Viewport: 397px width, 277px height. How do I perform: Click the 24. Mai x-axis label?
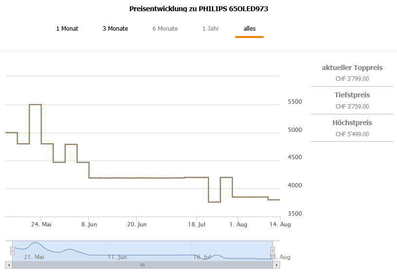pyautogui.click(x=41, y=224)
